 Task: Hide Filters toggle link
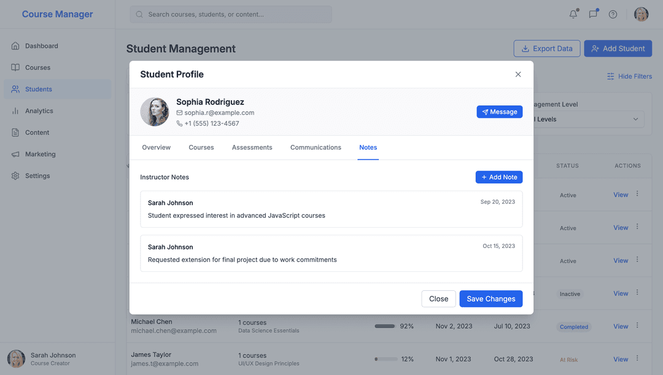(x=629, y=76)
